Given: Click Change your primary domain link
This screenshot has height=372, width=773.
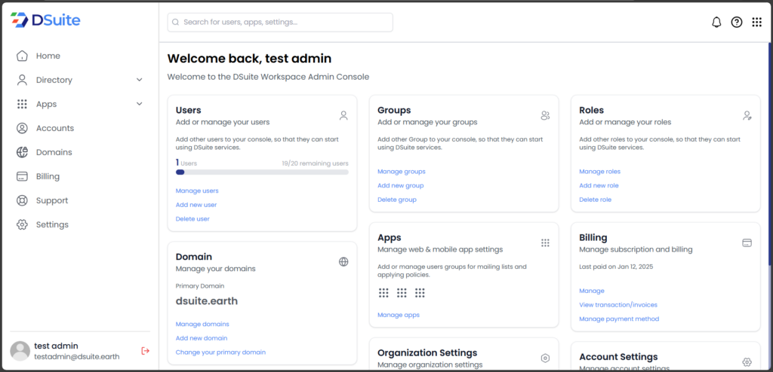Looking at the screenshot, I should 220,352.
